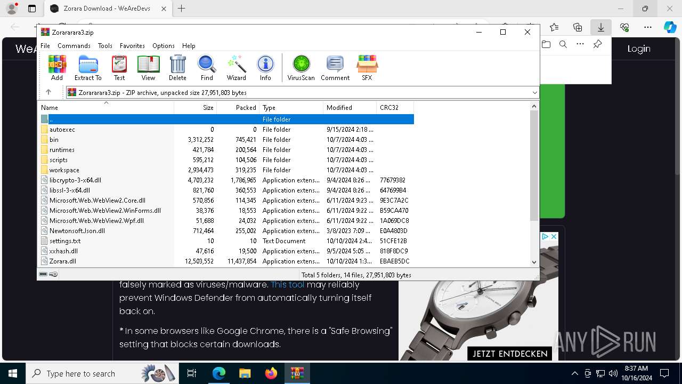Show hidden system tray icons

click(x=574, y=373)
